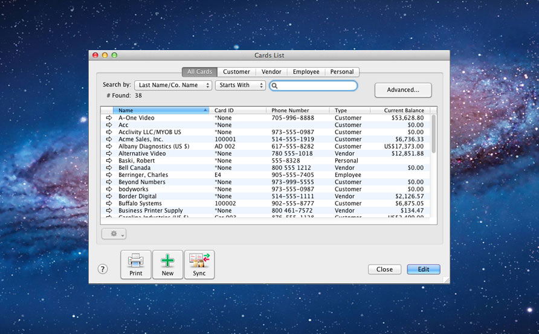Switch to the Personal tab

341,72
